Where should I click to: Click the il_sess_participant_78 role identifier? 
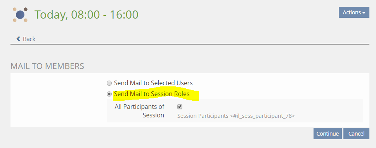click(262, 116)
